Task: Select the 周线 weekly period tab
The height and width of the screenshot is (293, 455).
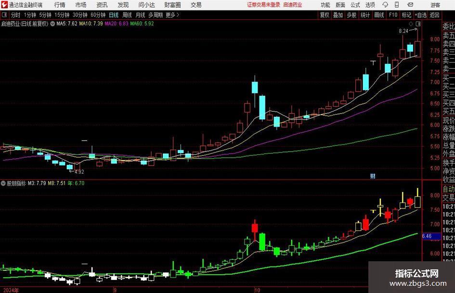Action: click(127, 15)
